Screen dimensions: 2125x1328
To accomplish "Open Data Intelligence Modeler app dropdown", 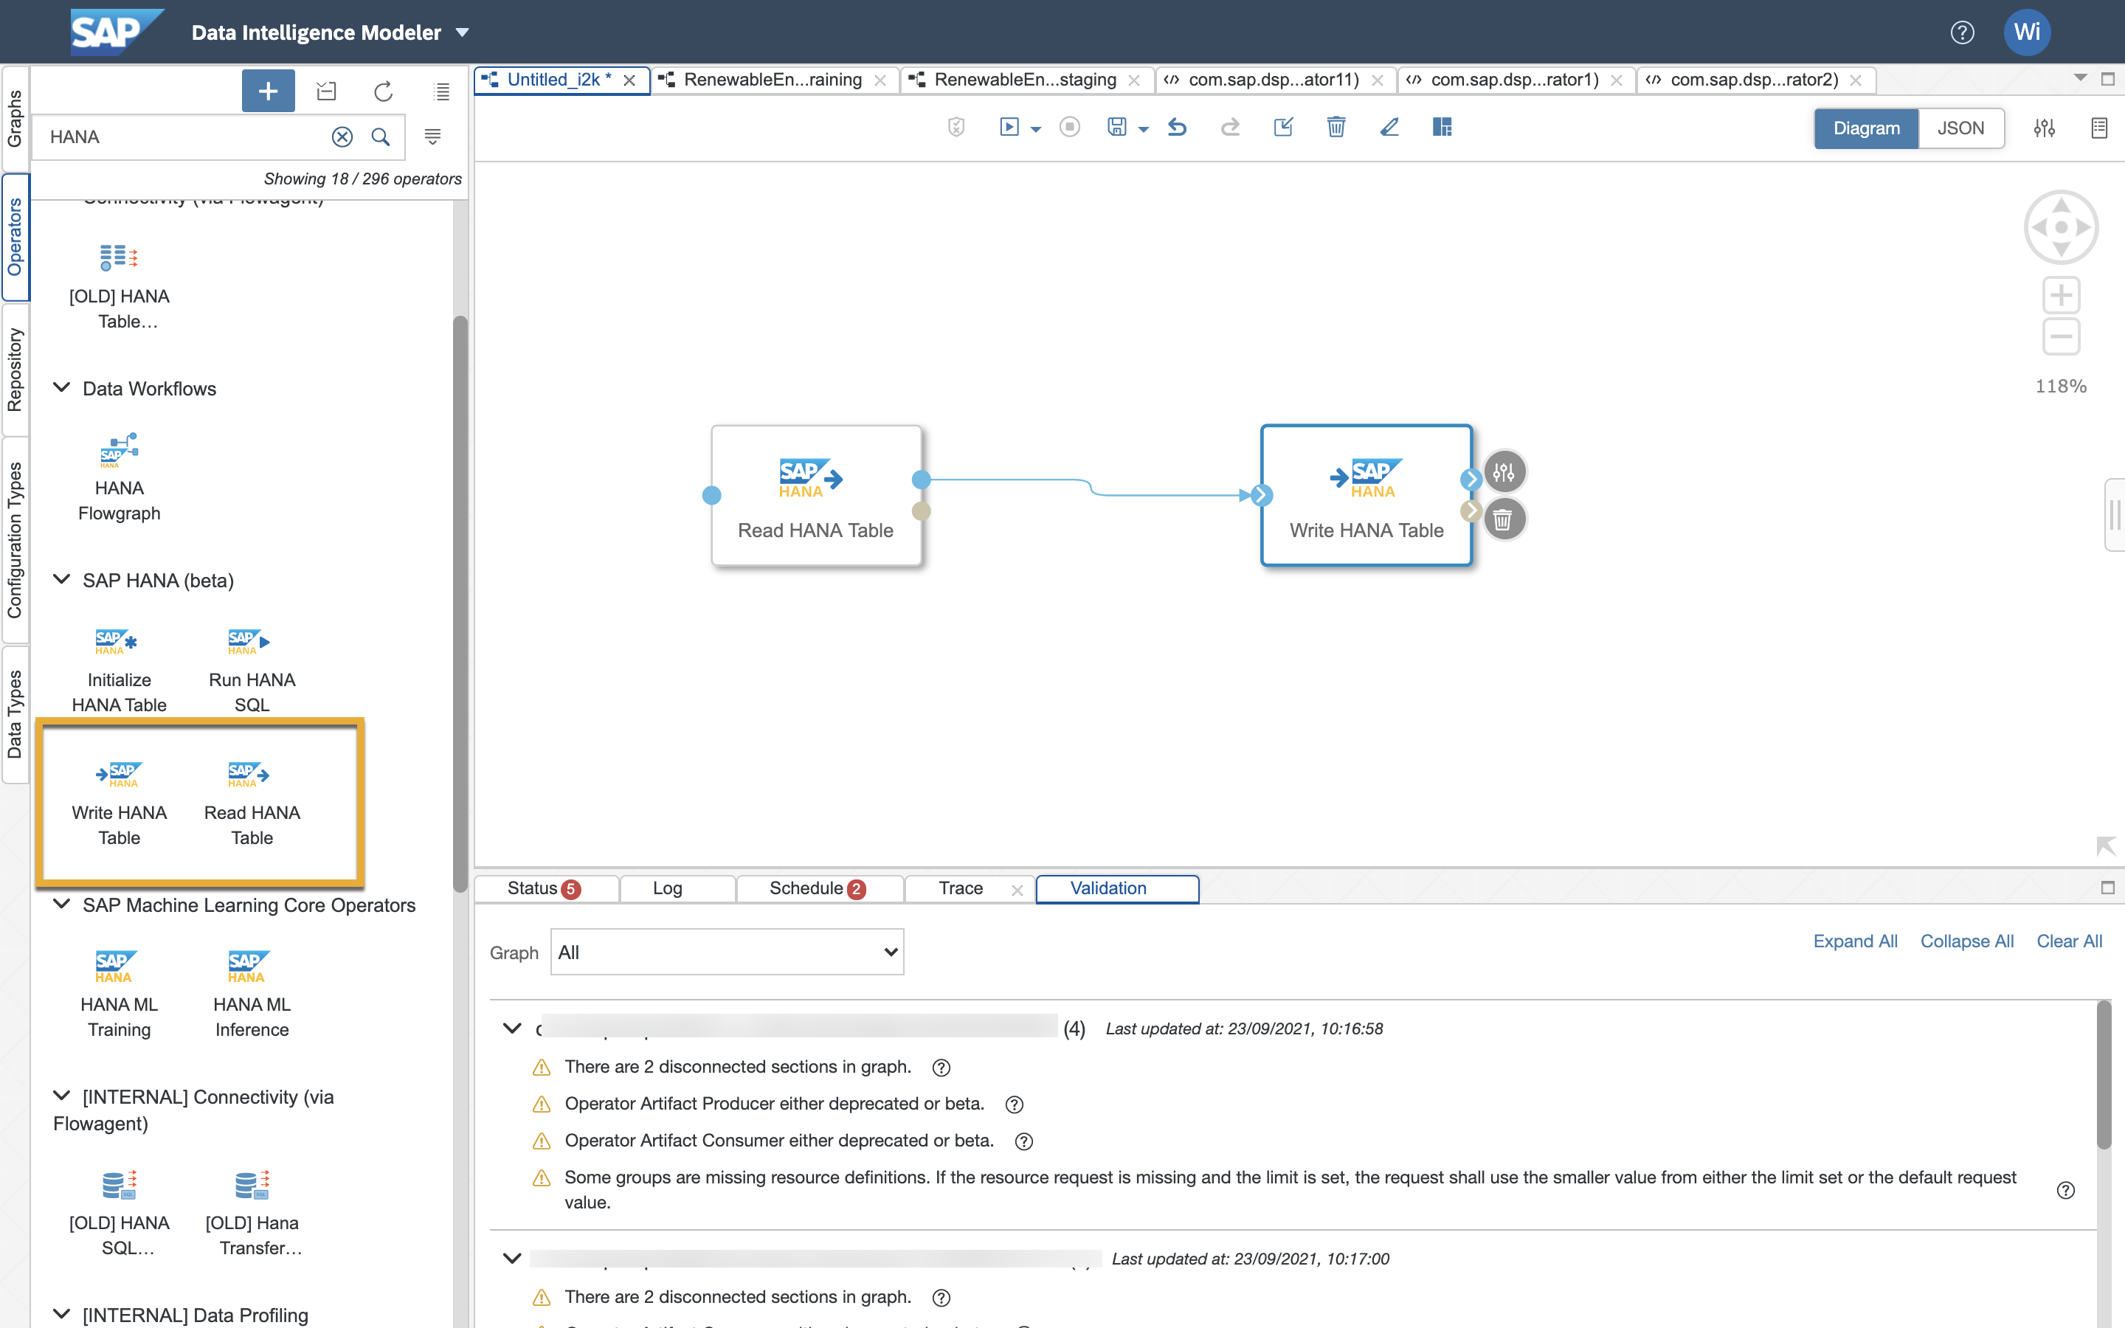I will [463, 32].
